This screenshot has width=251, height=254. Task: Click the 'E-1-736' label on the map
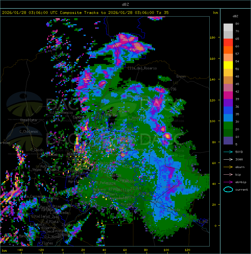point(170,89)
